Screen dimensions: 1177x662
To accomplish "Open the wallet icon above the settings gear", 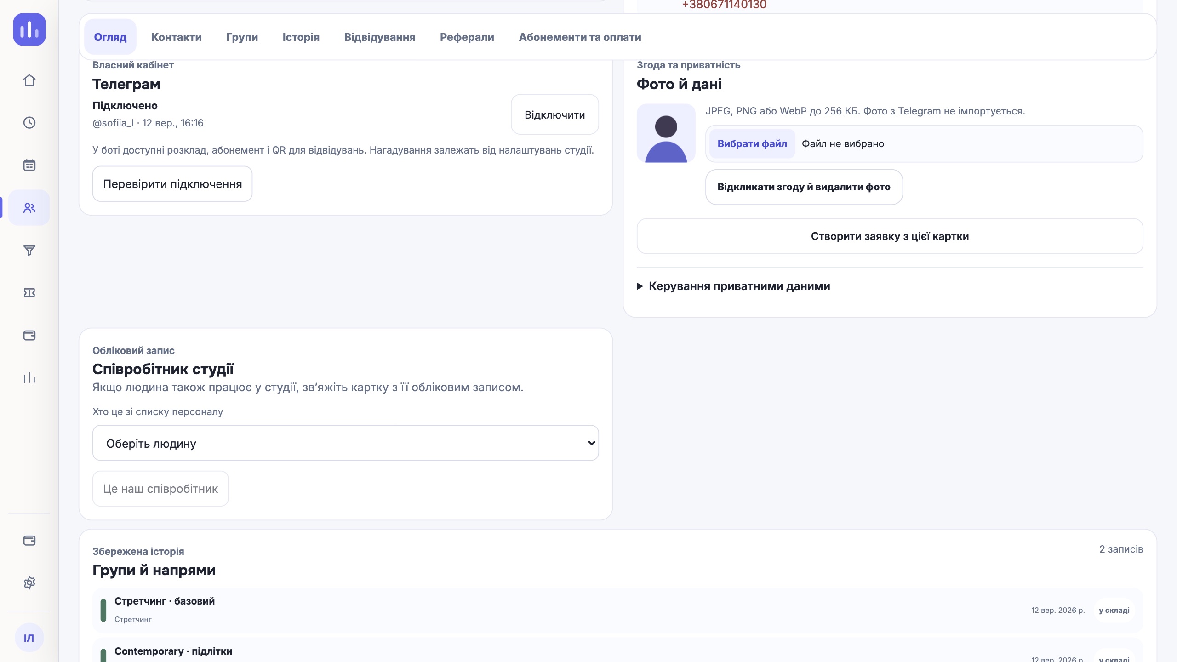I will click(x=29, y=540).
